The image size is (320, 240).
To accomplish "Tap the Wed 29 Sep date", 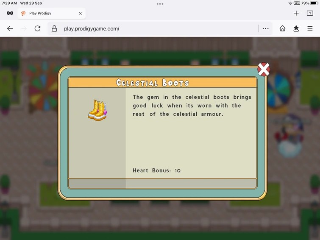I will point(31,3).
